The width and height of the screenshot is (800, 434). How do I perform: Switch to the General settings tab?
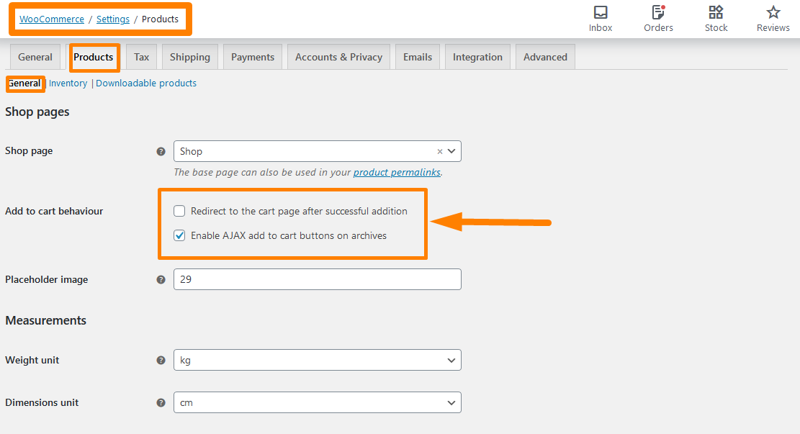click(x=35, y=57)
